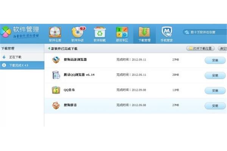This screenshot has height=151, width=227.
Task: Click the 腾讯QQ浏览器 app icon
Action: click(56, 75)
